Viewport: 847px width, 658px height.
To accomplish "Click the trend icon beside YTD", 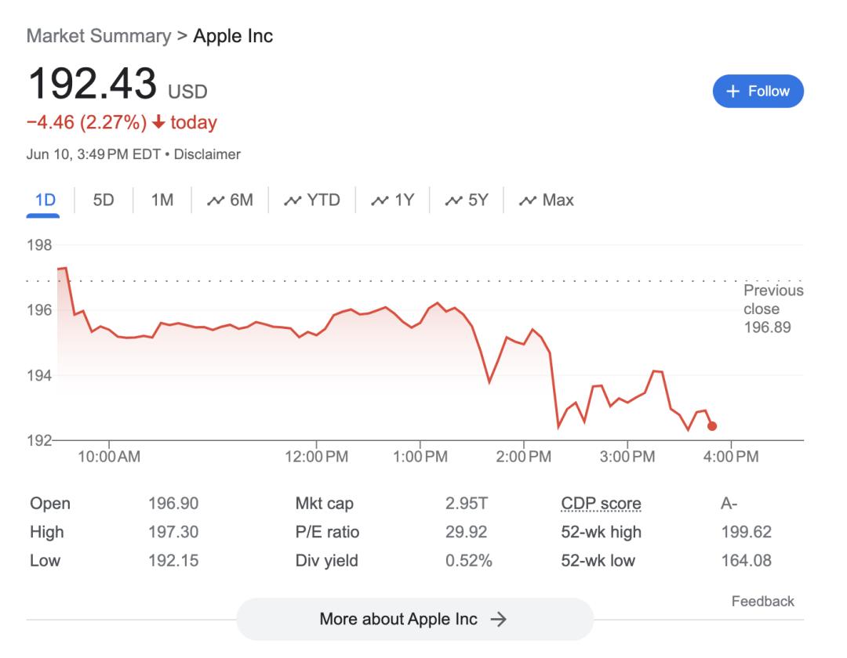I will click(x=293, y=201).
